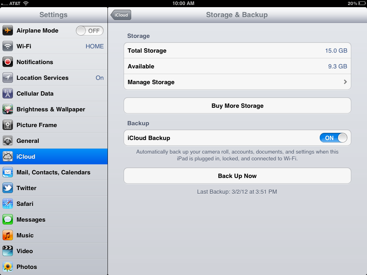Screen dimensions: 367x275
Task: Tap the General gear icon
Action: coord(8,141)
